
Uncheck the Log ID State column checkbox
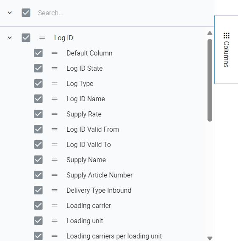[38, 68]
